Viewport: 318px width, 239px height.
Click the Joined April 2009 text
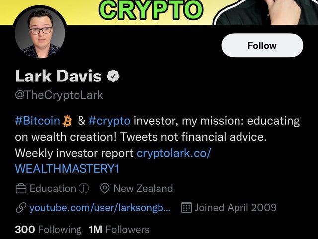236,208
